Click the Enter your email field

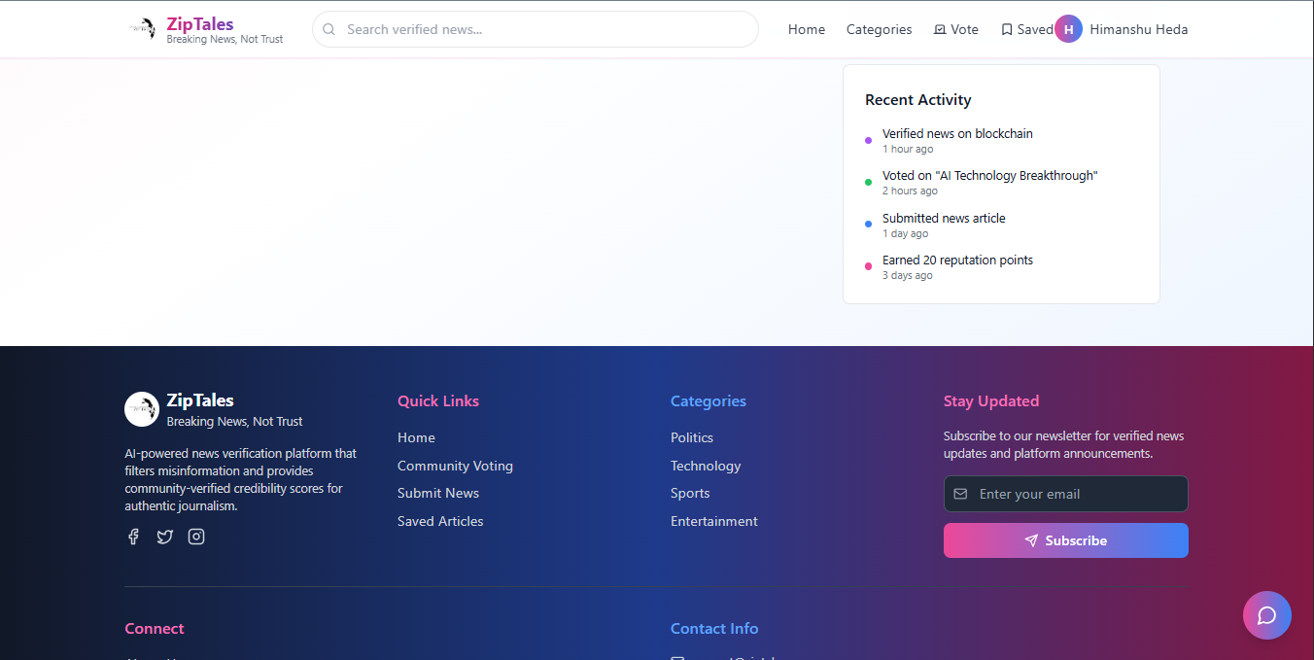pos(1066,494)
